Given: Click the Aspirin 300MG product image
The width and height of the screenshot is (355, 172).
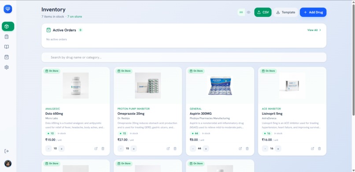Looking at the screenshot, I should (x=220, y=86).
